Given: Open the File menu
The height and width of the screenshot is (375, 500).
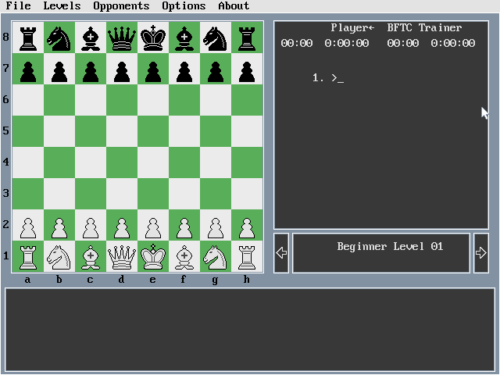Looking at the screenshot, I should click(18, 6).
